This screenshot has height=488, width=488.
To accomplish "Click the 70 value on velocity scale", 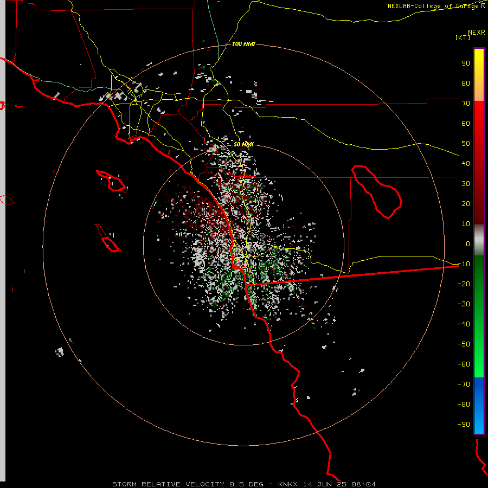I will (466, 104).
